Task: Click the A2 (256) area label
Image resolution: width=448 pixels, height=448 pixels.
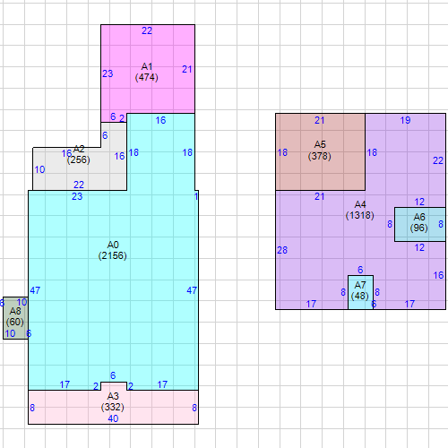Action: (x=79, y=154)
